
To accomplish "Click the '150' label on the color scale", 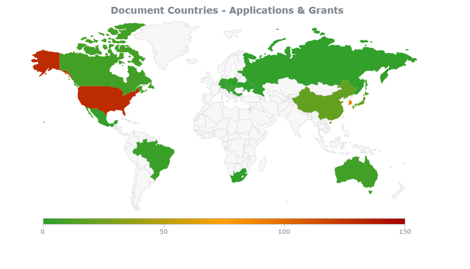I will click(405, 231).
